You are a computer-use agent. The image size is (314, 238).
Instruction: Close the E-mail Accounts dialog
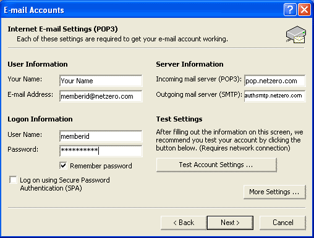point(304,9)
